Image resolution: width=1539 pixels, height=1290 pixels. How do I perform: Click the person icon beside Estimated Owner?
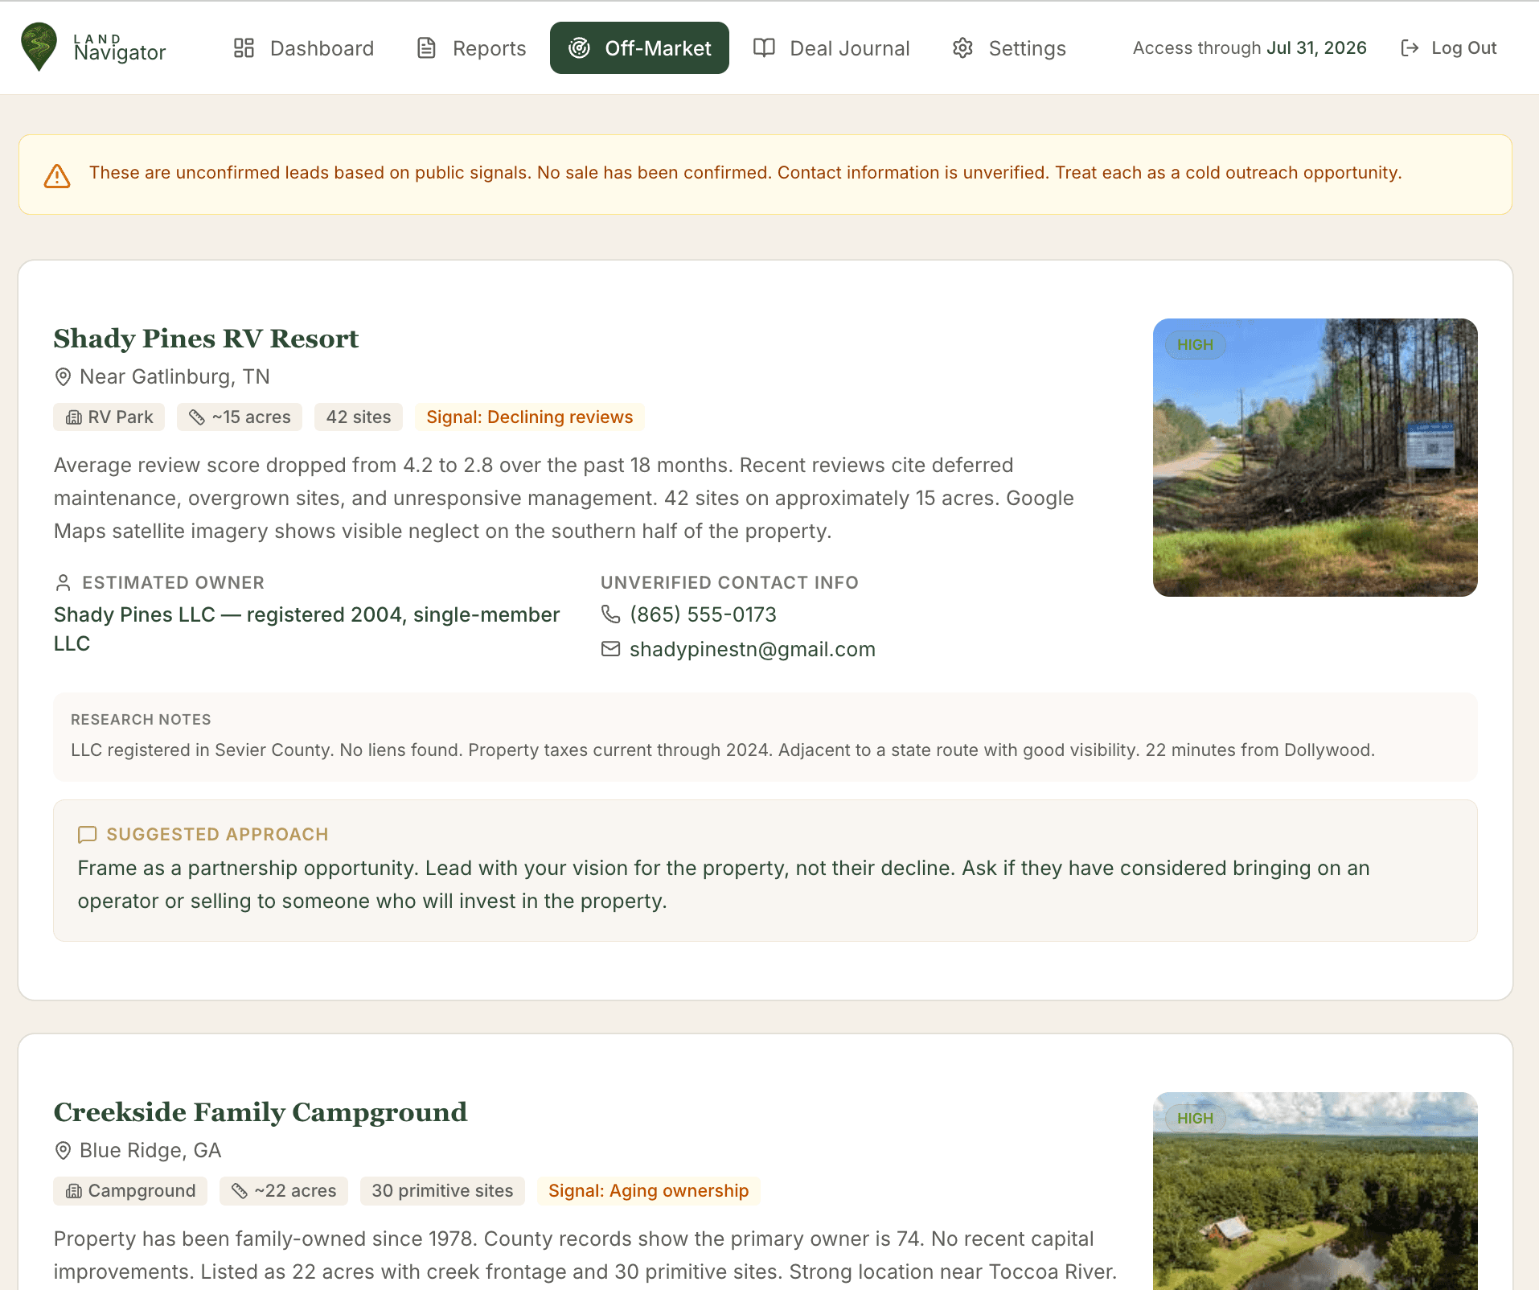point(63,582)
